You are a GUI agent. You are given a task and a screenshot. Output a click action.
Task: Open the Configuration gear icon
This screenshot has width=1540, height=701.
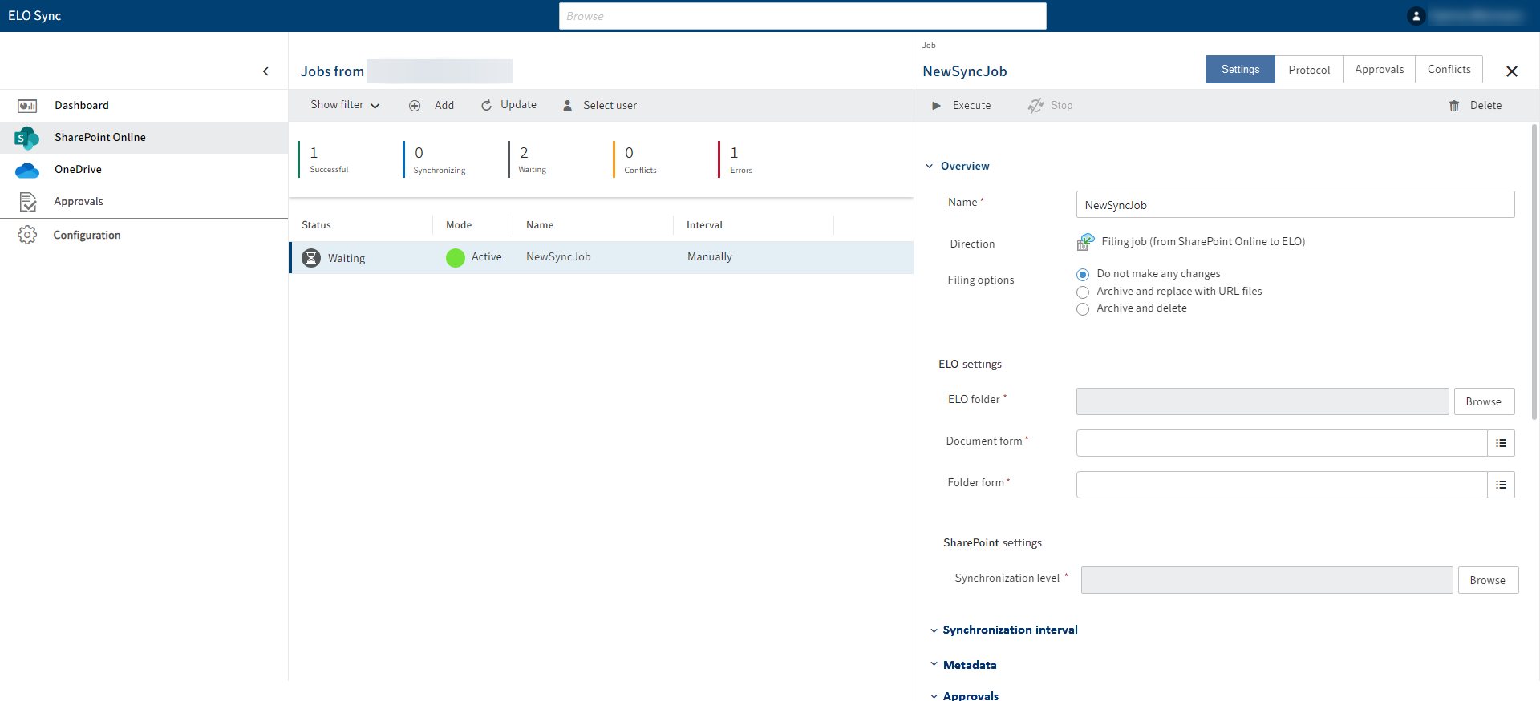coord(27,235)
